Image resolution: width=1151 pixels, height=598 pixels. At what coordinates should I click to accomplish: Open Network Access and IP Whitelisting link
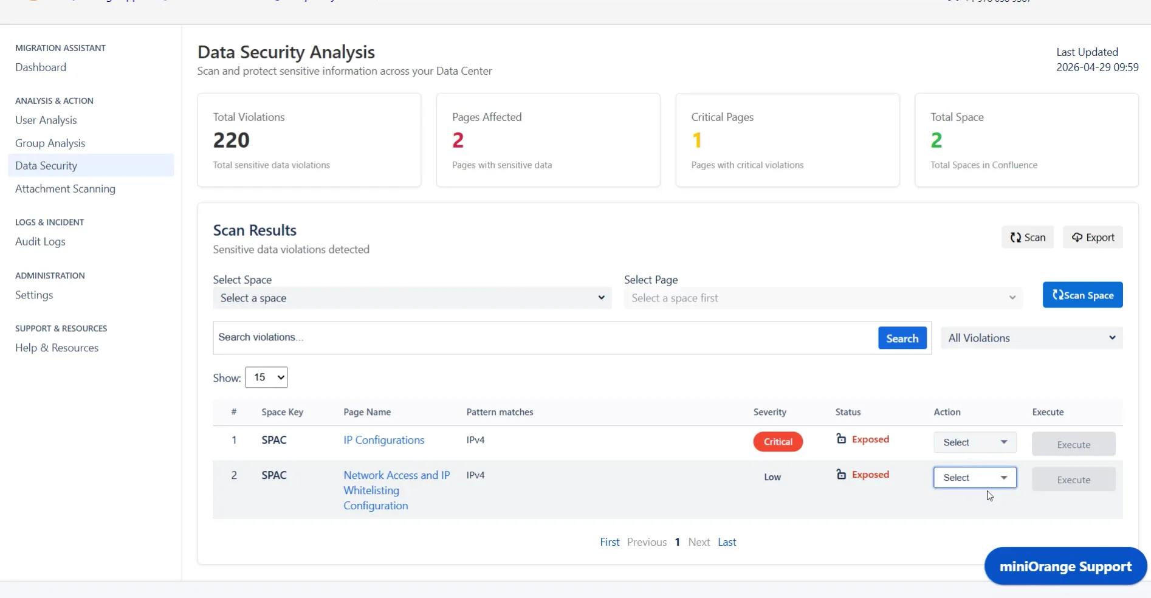click(x=397, y=490)
